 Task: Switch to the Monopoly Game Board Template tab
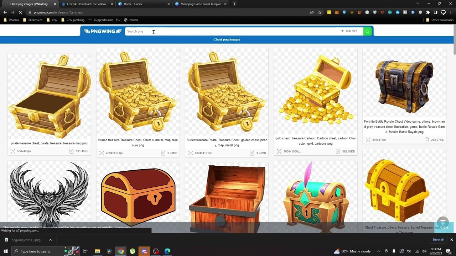pos(201,4)
